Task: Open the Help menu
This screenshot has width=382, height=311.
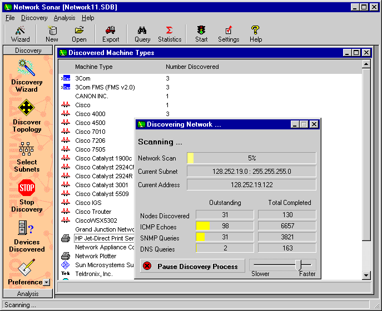Action: pos(88,18)
